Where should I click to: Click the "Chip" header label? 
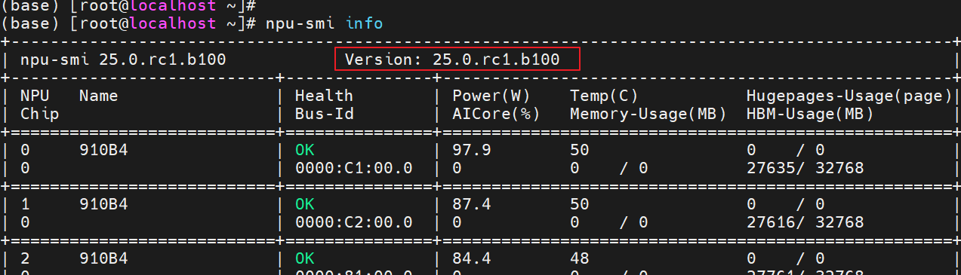click(x=39, y=114)
